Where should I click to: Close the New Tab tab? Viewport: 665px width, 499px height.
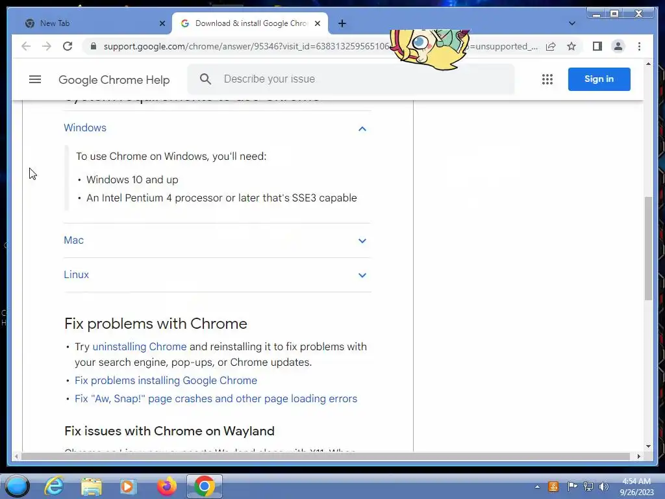coord(162,23)
